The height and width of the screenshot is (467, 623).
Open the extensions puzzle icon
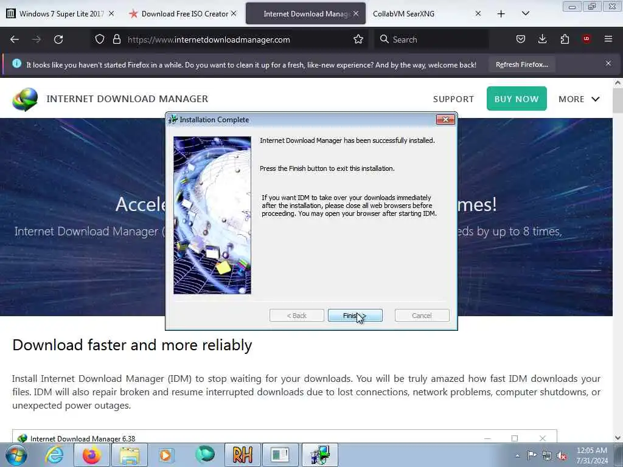click(565, 39)
